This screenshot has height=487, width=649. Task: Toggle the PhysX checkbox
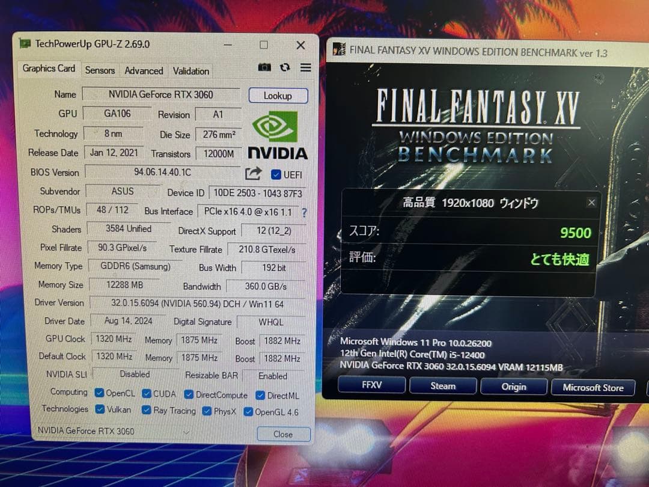[x=207, y=411]
